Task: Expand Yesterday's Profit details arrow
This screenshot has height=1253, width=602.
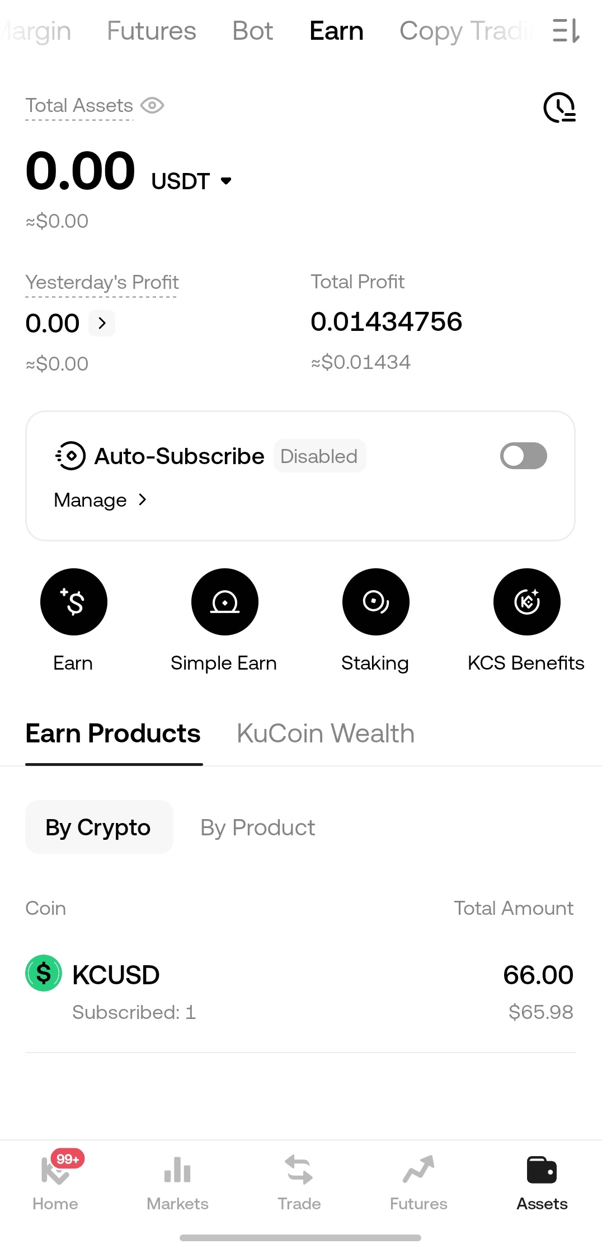Action: pos(102,323)
